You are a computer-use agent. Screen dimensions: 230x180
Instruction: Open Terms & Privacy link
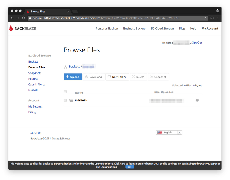point(61,139)
